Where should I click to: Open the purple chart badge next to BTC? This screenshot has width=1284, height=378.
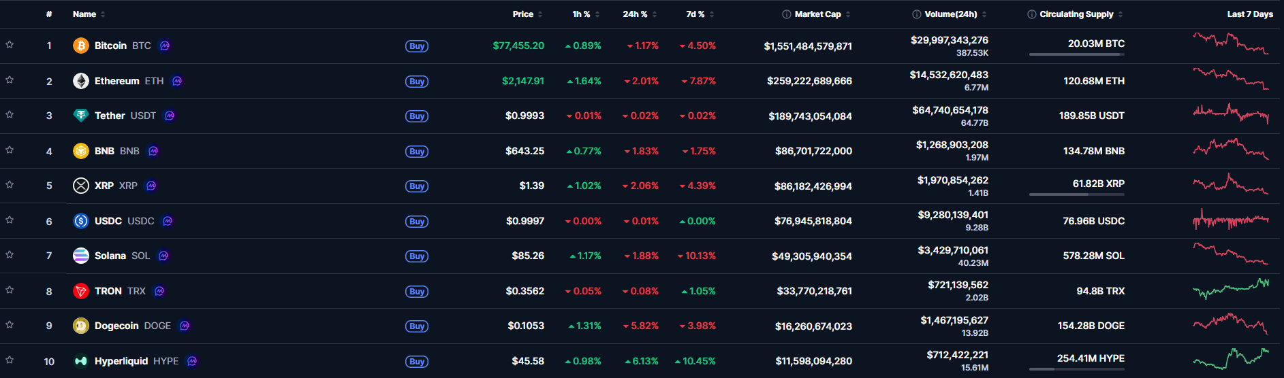(165, 46)
